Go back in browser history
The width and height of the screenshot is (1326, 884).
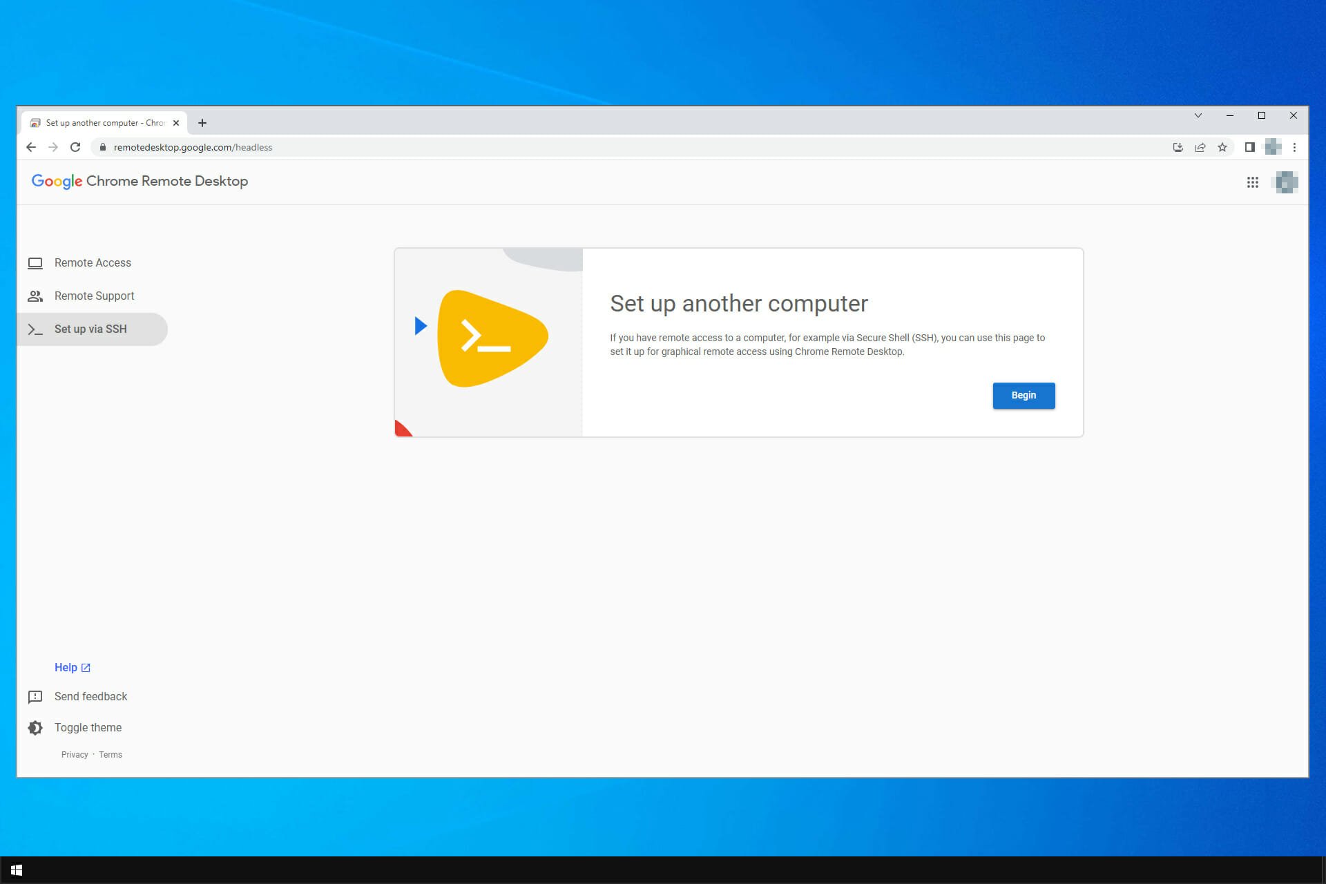pyautogui.click(x=31, y=147)
